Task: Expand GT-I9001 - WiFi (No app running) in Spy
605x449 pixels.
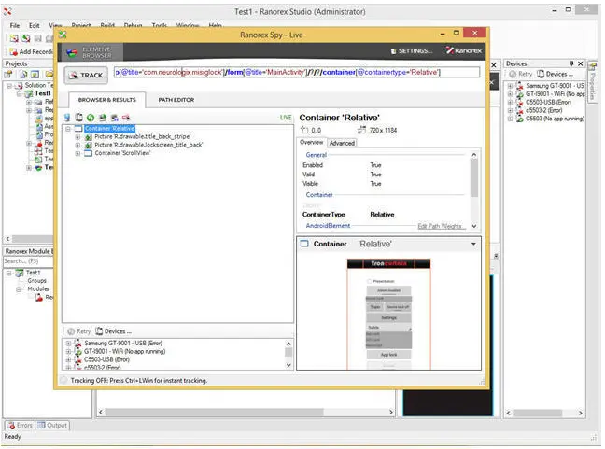Action: [68, 352]
